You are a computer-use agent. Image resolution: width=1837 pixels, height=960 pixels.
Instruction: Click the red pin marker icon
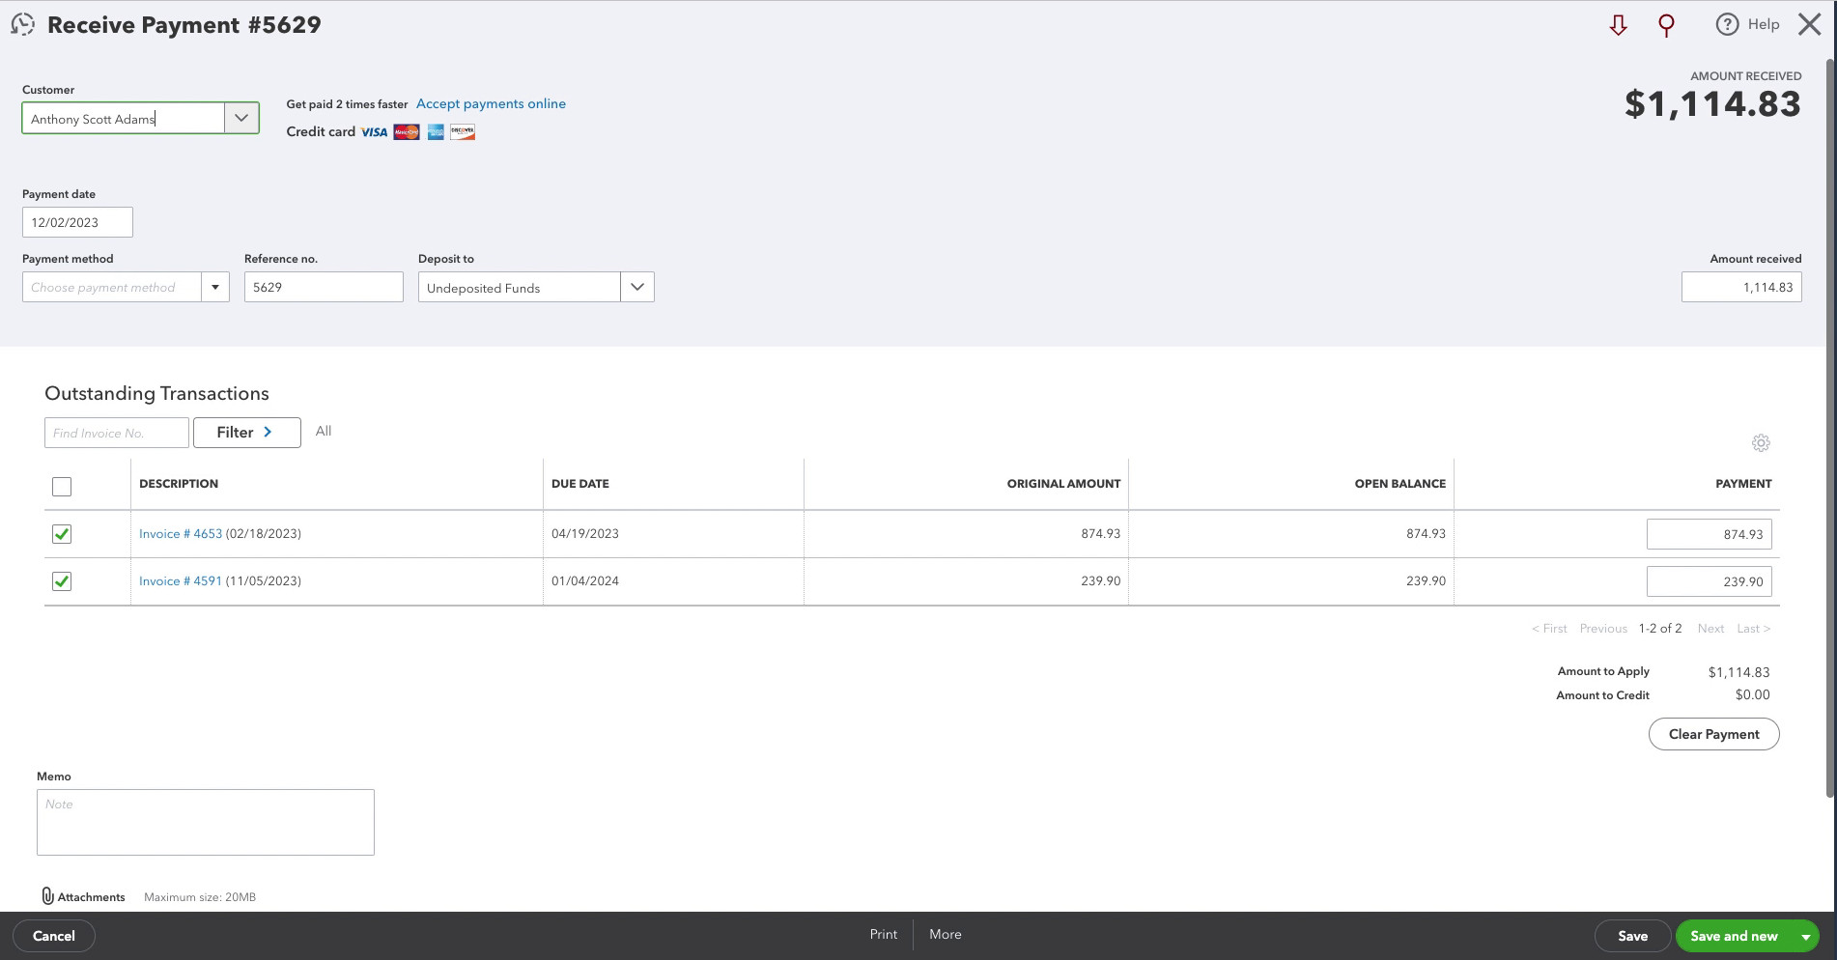(1666, 25)
